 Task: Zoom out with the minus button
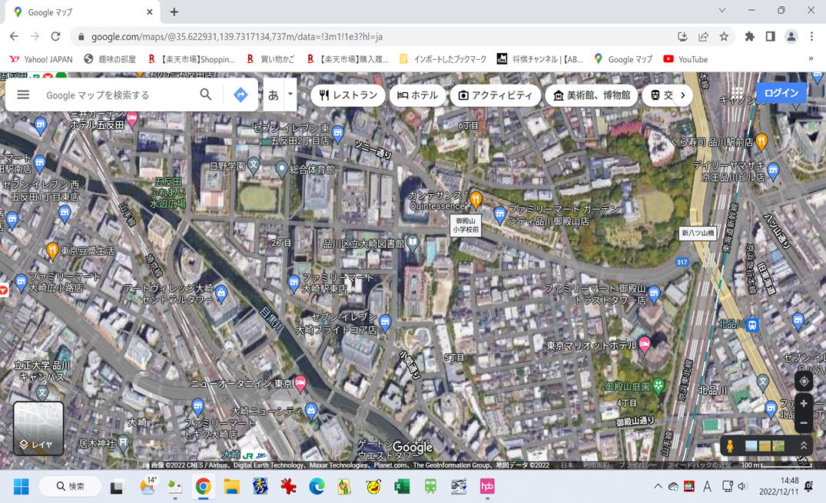click(x=804, y=422)
